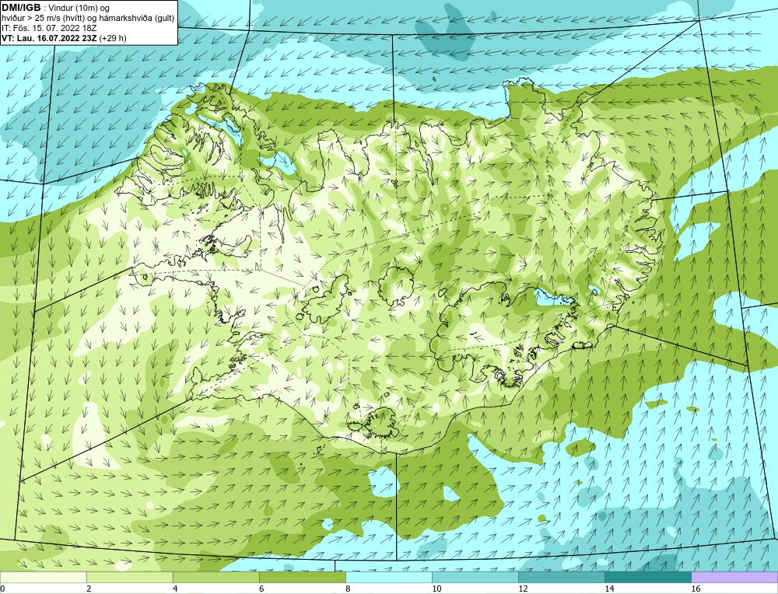Click the legend scale label 0
This screenshot has width=778, height=594.
[2, 589]
